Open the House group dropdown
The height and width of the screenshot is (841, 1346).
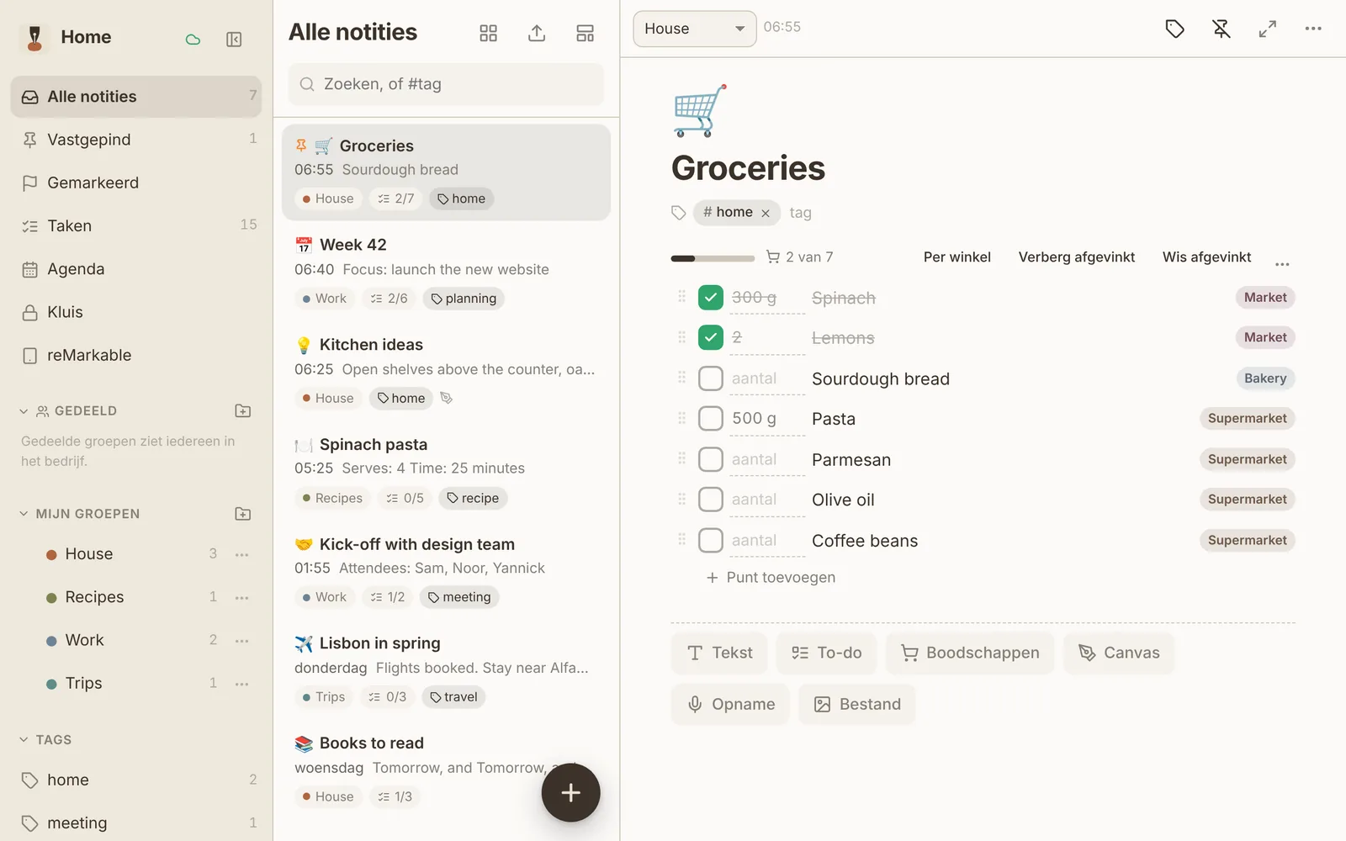coord(694,29)
